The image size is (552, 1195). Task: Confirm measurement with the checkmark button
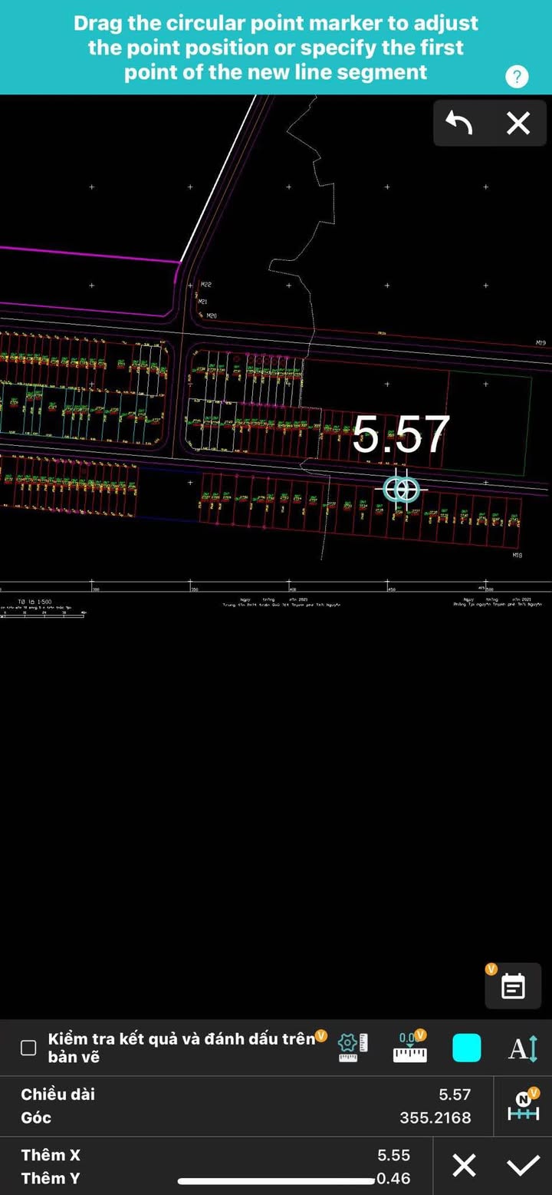tap(523, 1166)
